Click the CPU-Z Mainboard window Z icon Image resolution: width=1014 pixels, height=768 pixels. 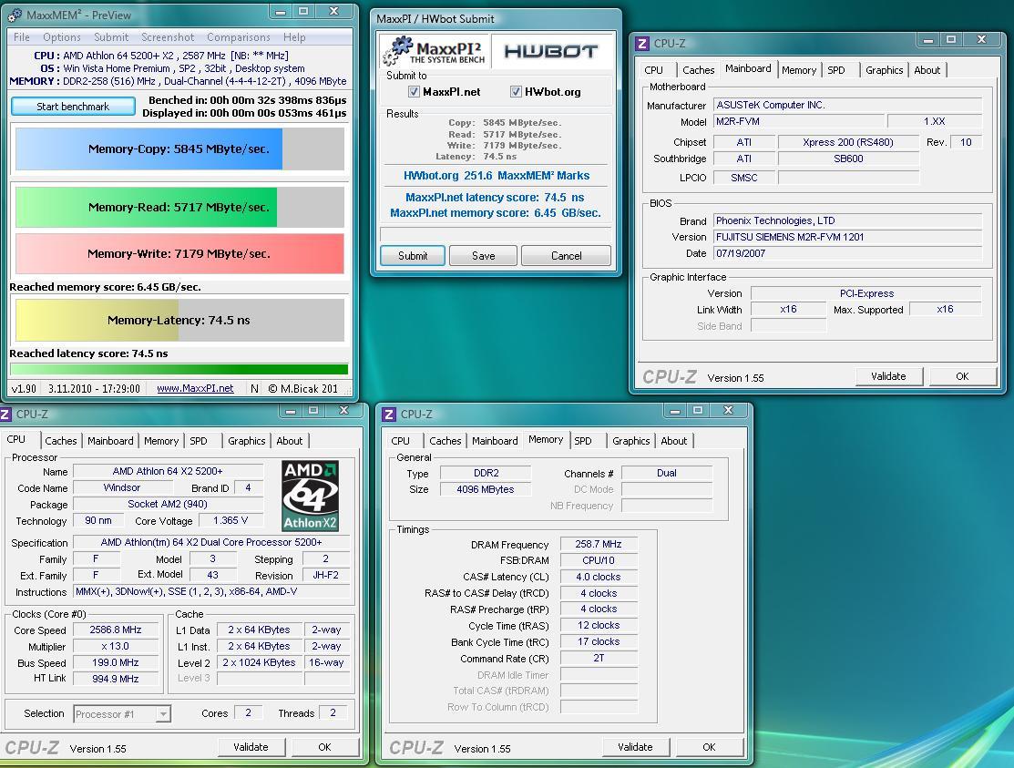tap(642, 44)
